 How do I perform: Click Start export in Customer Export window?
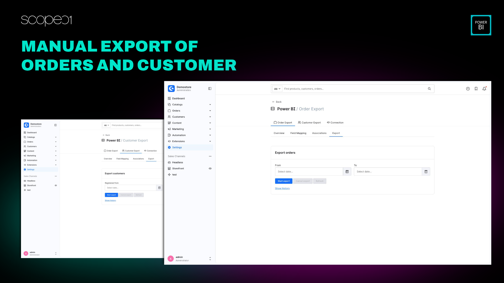tap(111, 195)
